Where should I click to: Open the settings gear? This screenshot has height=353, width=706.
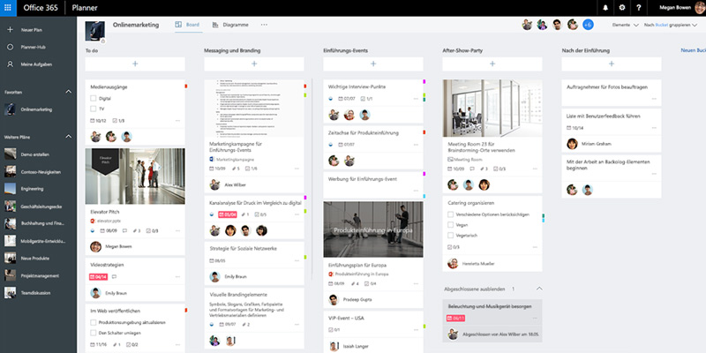click(x=622, y=8)
